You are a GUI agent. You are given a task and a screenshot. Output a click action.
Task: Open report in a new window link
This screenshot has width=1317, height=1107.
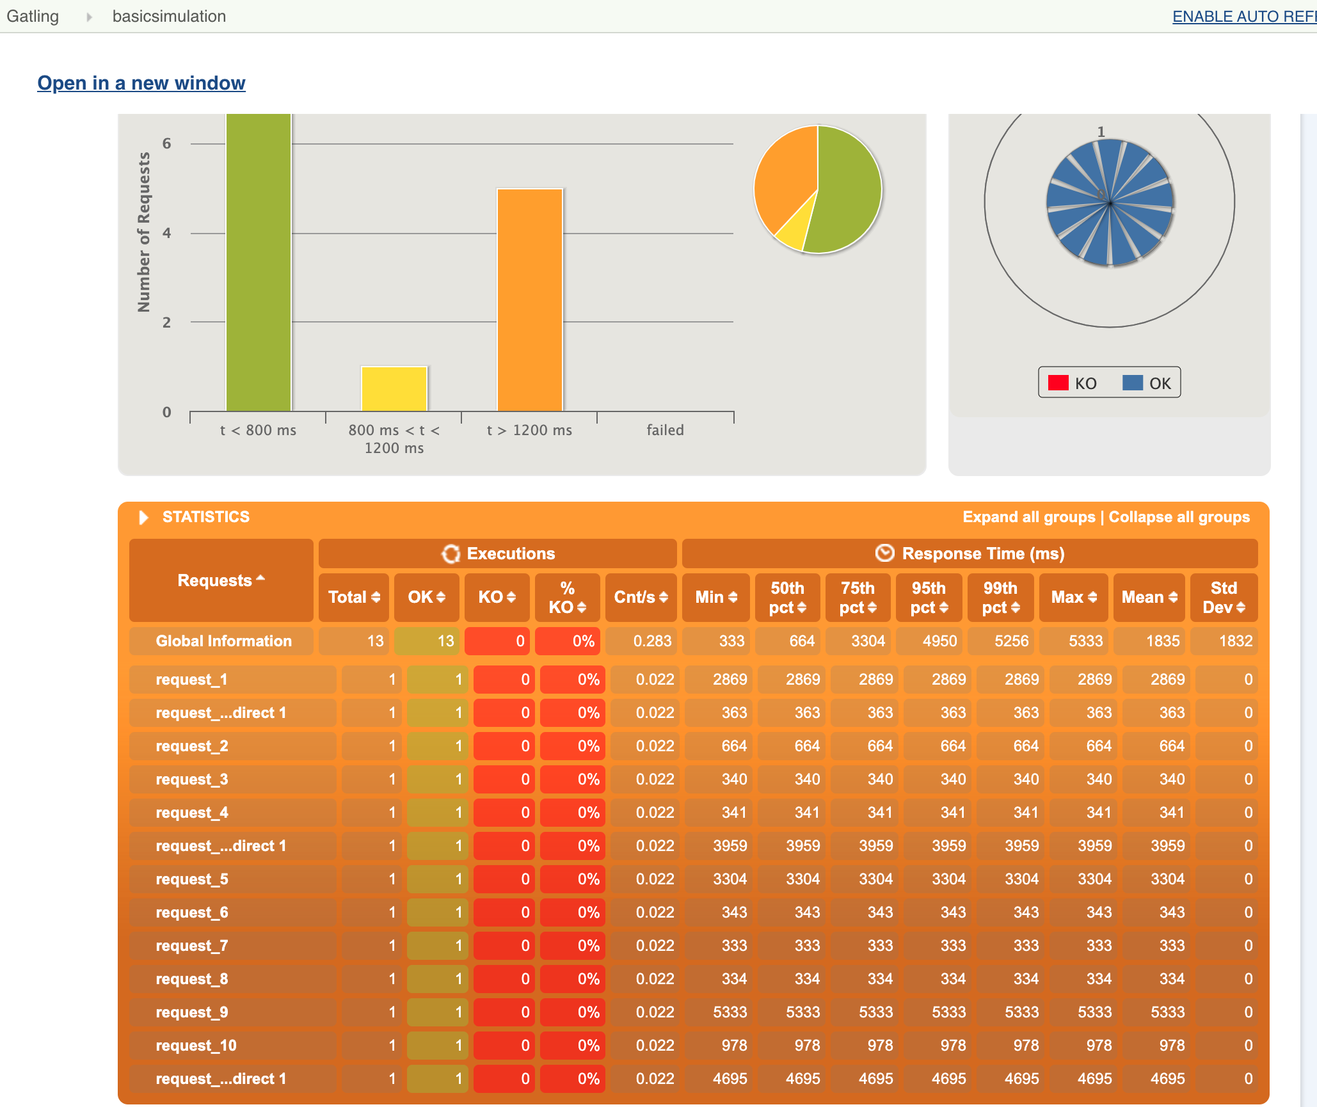click(x=141, y=83)
